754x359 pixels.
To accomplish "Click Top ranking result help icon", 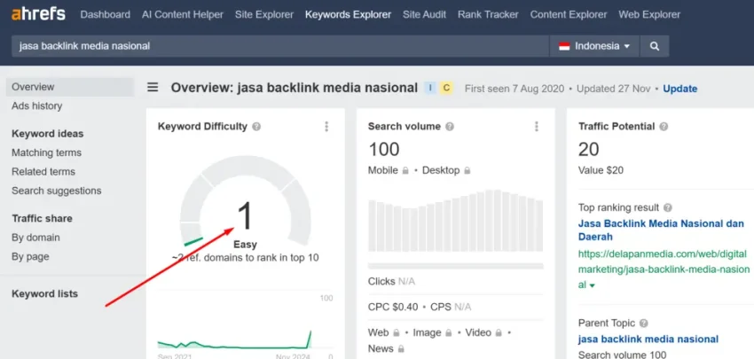I will point(667,207).
